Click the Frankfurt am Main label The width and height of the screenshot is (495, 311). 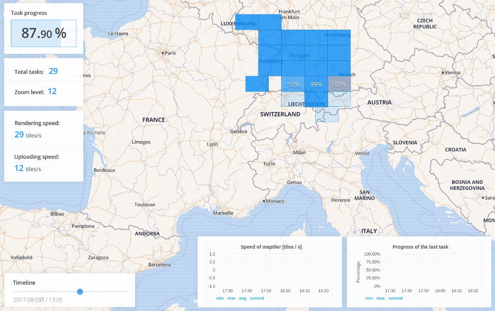(x=289, y=14)
